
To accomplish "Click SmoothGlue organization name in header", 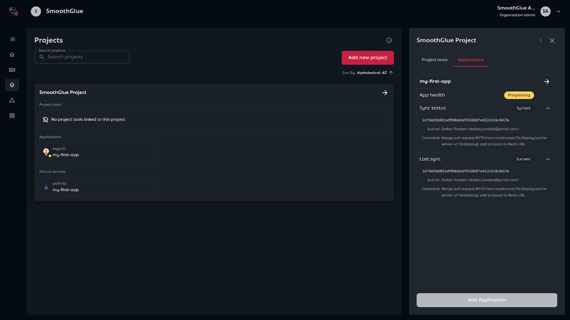I will click(x=64, y=11).
